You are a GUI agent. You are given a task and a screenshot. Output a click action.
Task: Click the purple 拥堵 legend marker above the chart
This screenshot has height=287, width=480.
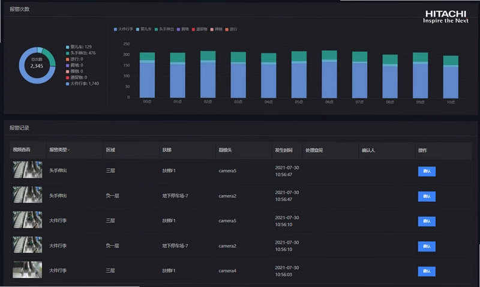178,29
